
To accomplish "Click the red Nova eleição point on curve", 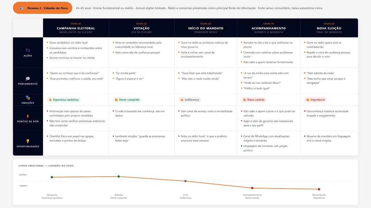I will point(319,189).
